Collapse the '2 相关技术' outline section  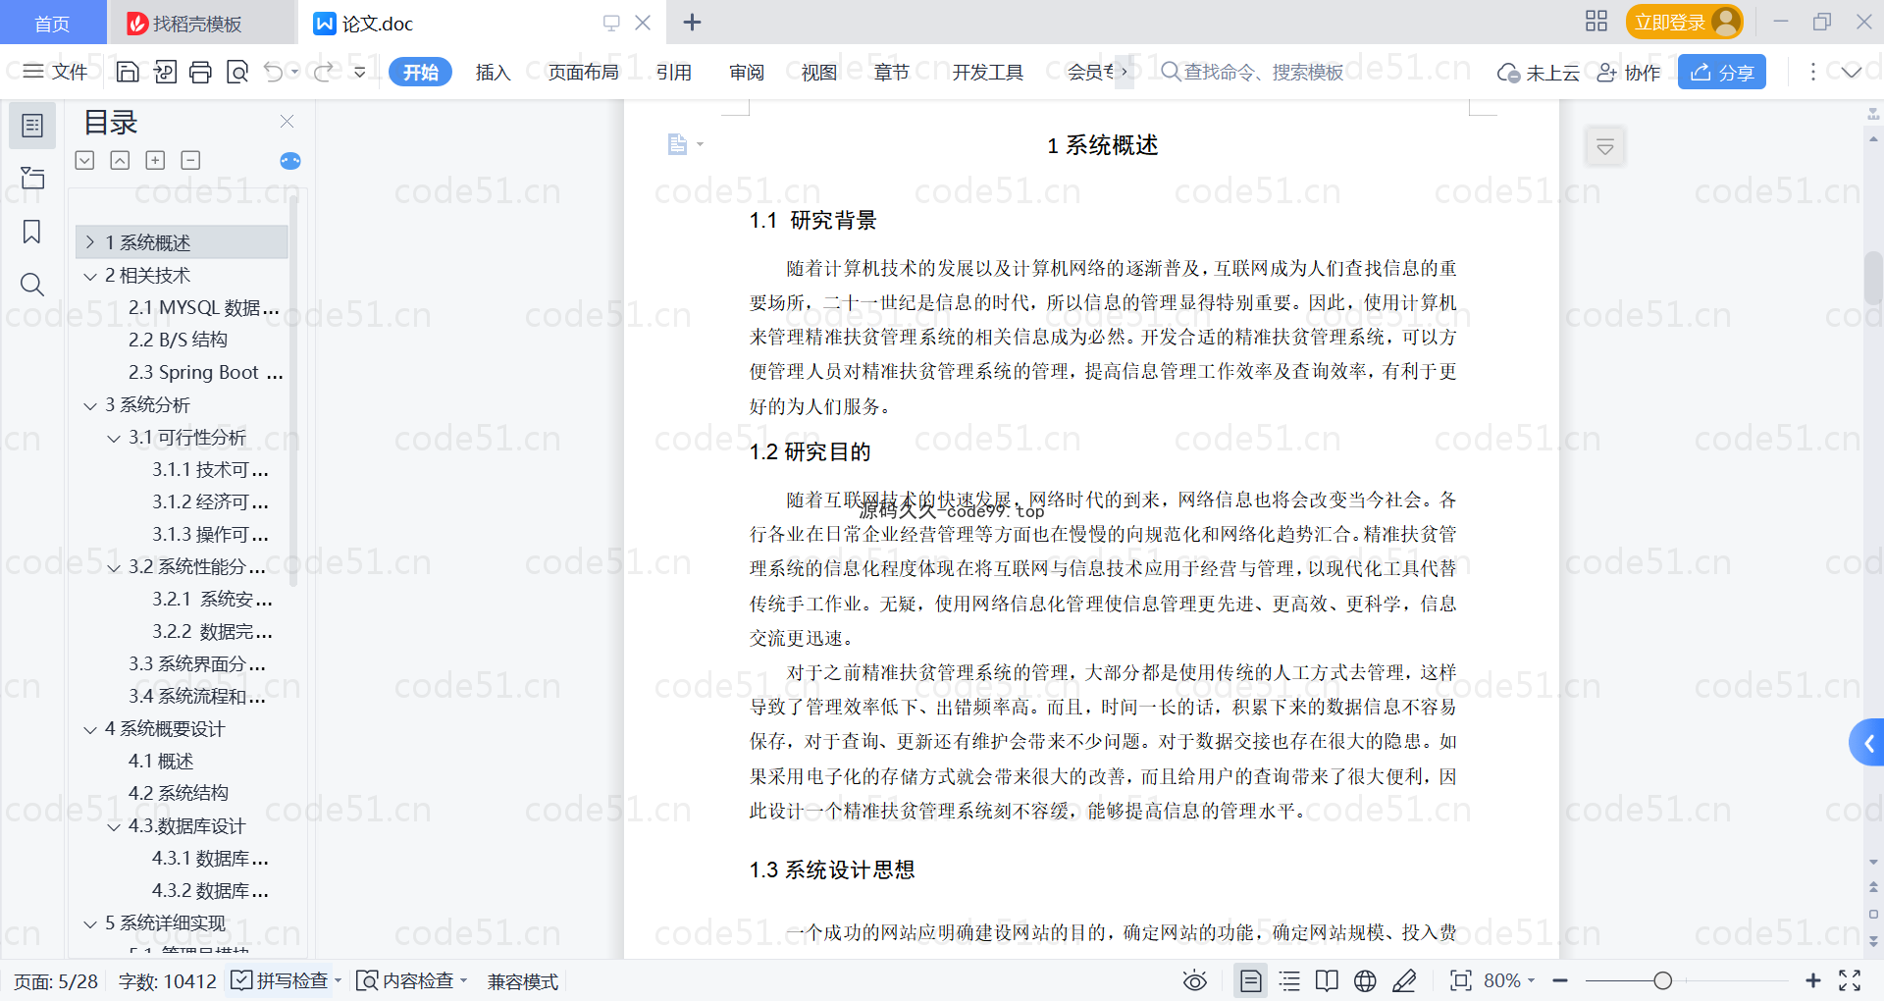coord(90,276)
